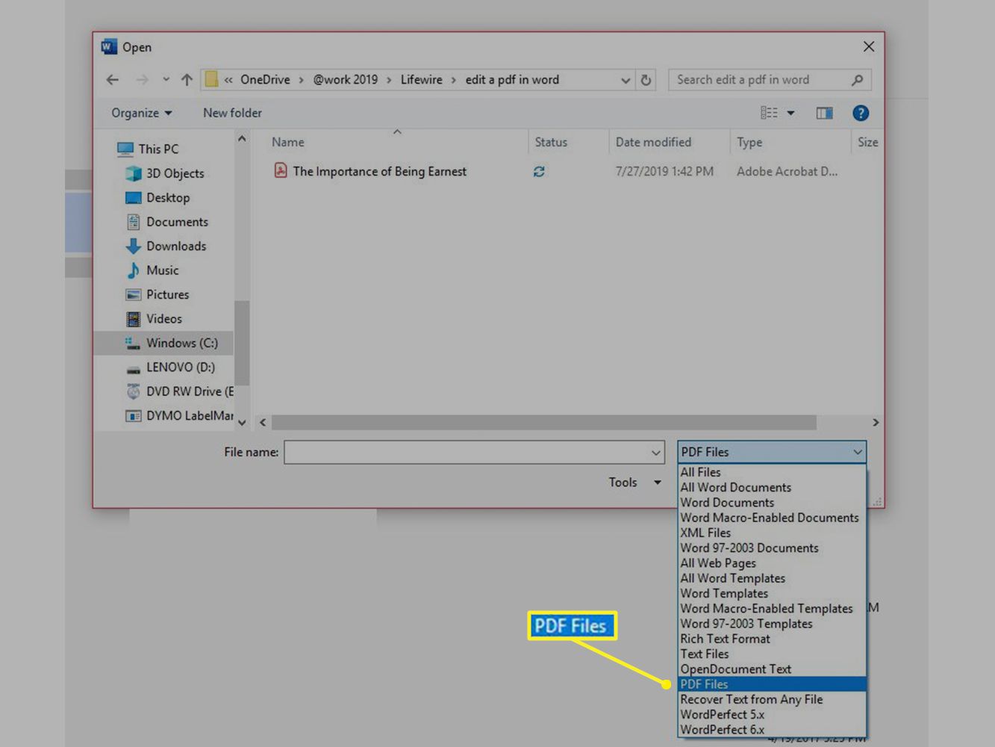Open the Tools dropdown
The height and width of the screenshot is (747, 995).
click(634, 483)
